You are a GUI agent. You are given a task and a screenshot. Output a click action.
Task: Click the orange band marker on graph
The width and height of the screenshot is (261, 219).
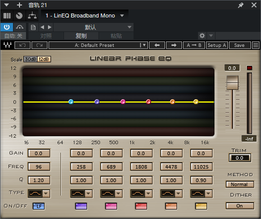(172, 102)
